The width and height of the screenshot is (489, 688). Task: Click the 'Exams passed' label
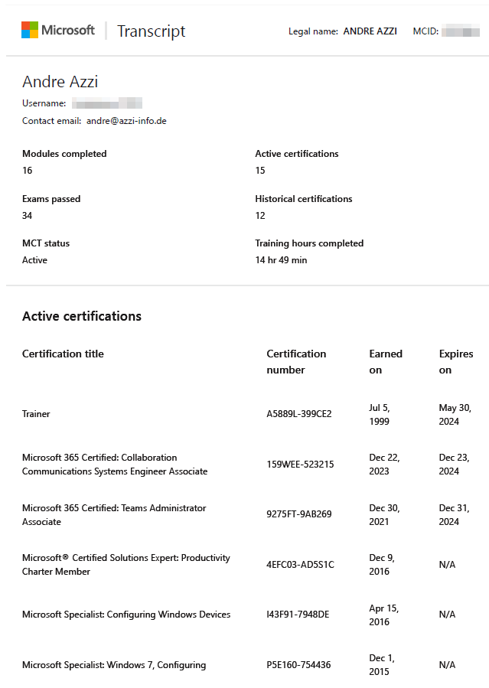(51, 199)
